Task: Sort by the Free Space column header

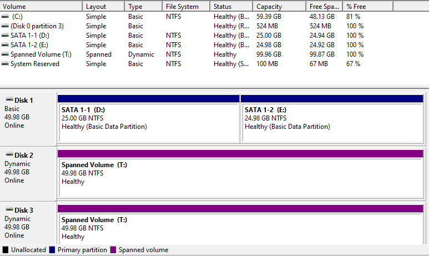Action: [x=324, y=6]
